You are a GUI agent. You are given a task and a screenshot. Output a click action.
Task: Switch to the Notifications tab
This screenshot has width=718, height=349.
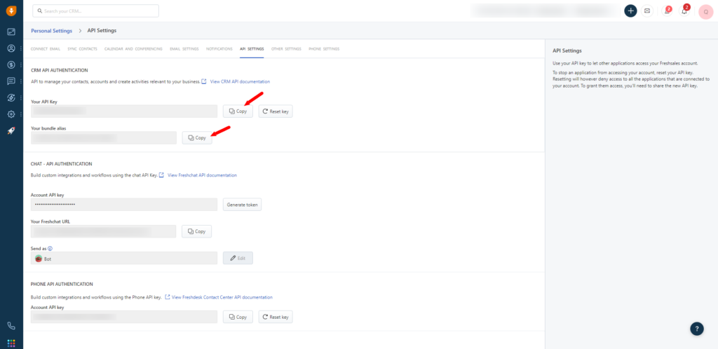[219, 49]
